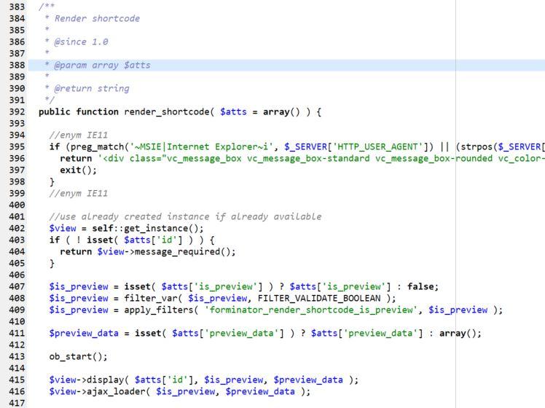Select the 'forminator_render_shortcode_is_preview' filter string
Screen dimensions: 545x408
pos(310,310)
